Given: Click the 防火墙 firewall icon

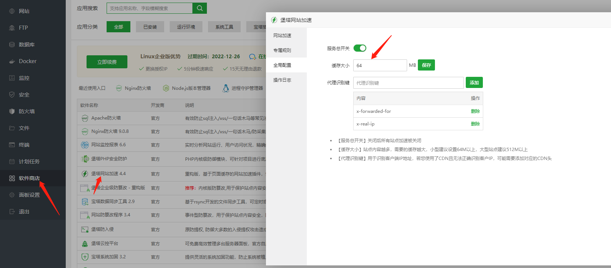Looking at the screenshot, I should pyautogui.click(x=12, y=111).
